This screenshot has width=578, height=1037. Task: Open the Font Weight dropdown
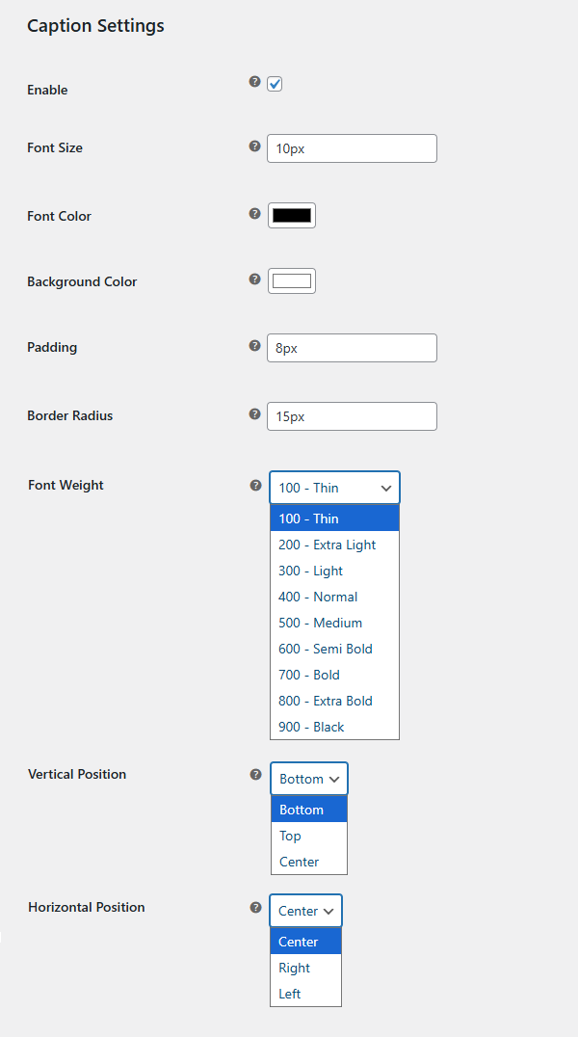pos(334,487)
